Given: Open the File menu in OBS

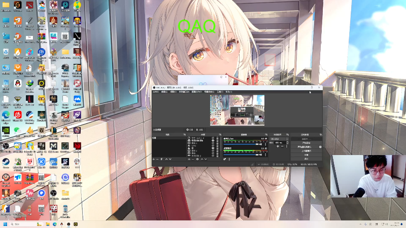Looking at the screenshot, I should tap(156, 92).
